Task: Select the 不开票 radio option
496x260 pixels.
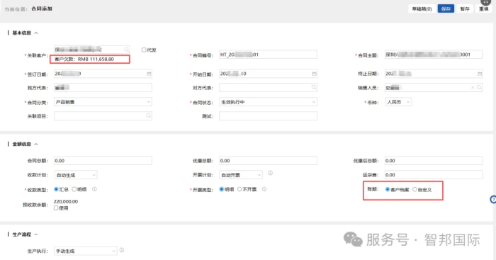Action: pos(239,189)
